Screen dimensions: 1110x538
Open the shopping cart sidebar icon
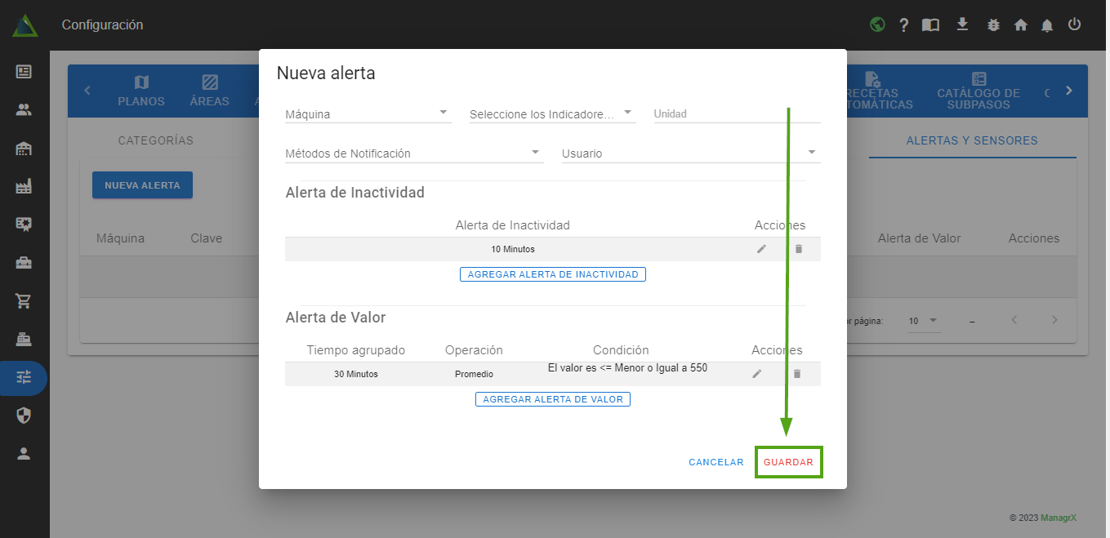tap(24, 301)
